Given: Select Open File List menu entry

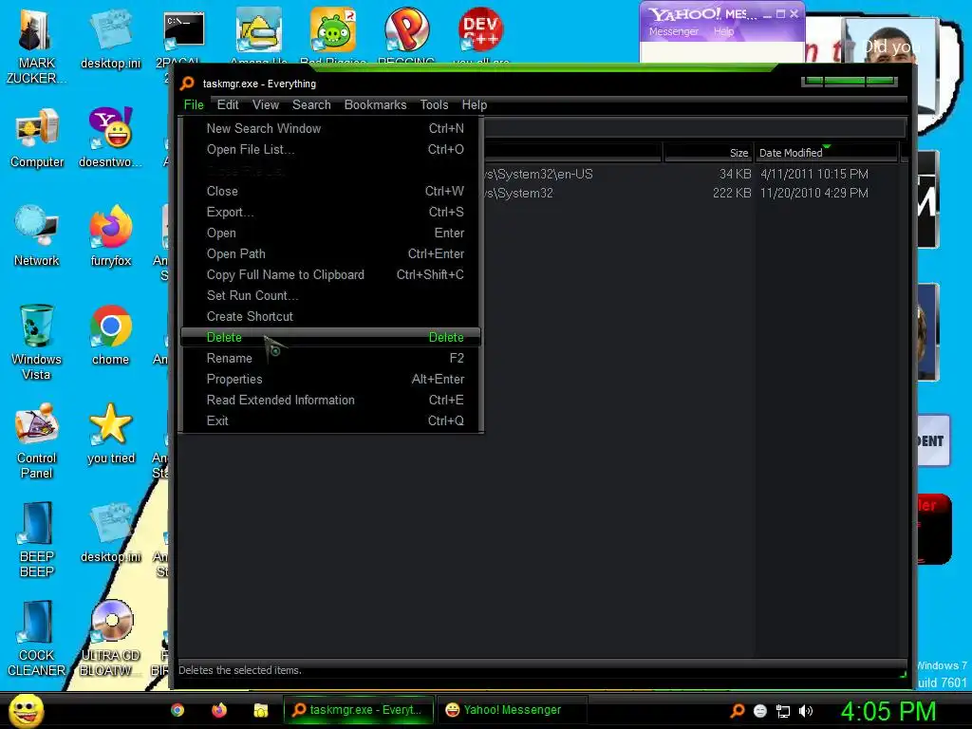Looking at the screenshot, I should point(331,149).
